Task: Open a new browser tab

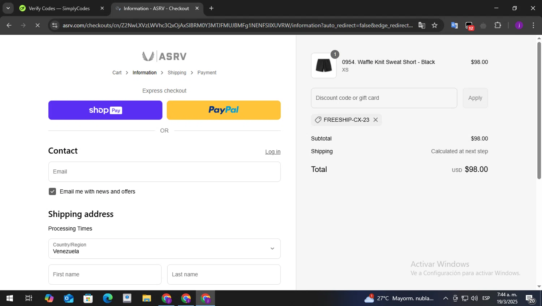Action: pyautogui.click(x=211, y=8)
